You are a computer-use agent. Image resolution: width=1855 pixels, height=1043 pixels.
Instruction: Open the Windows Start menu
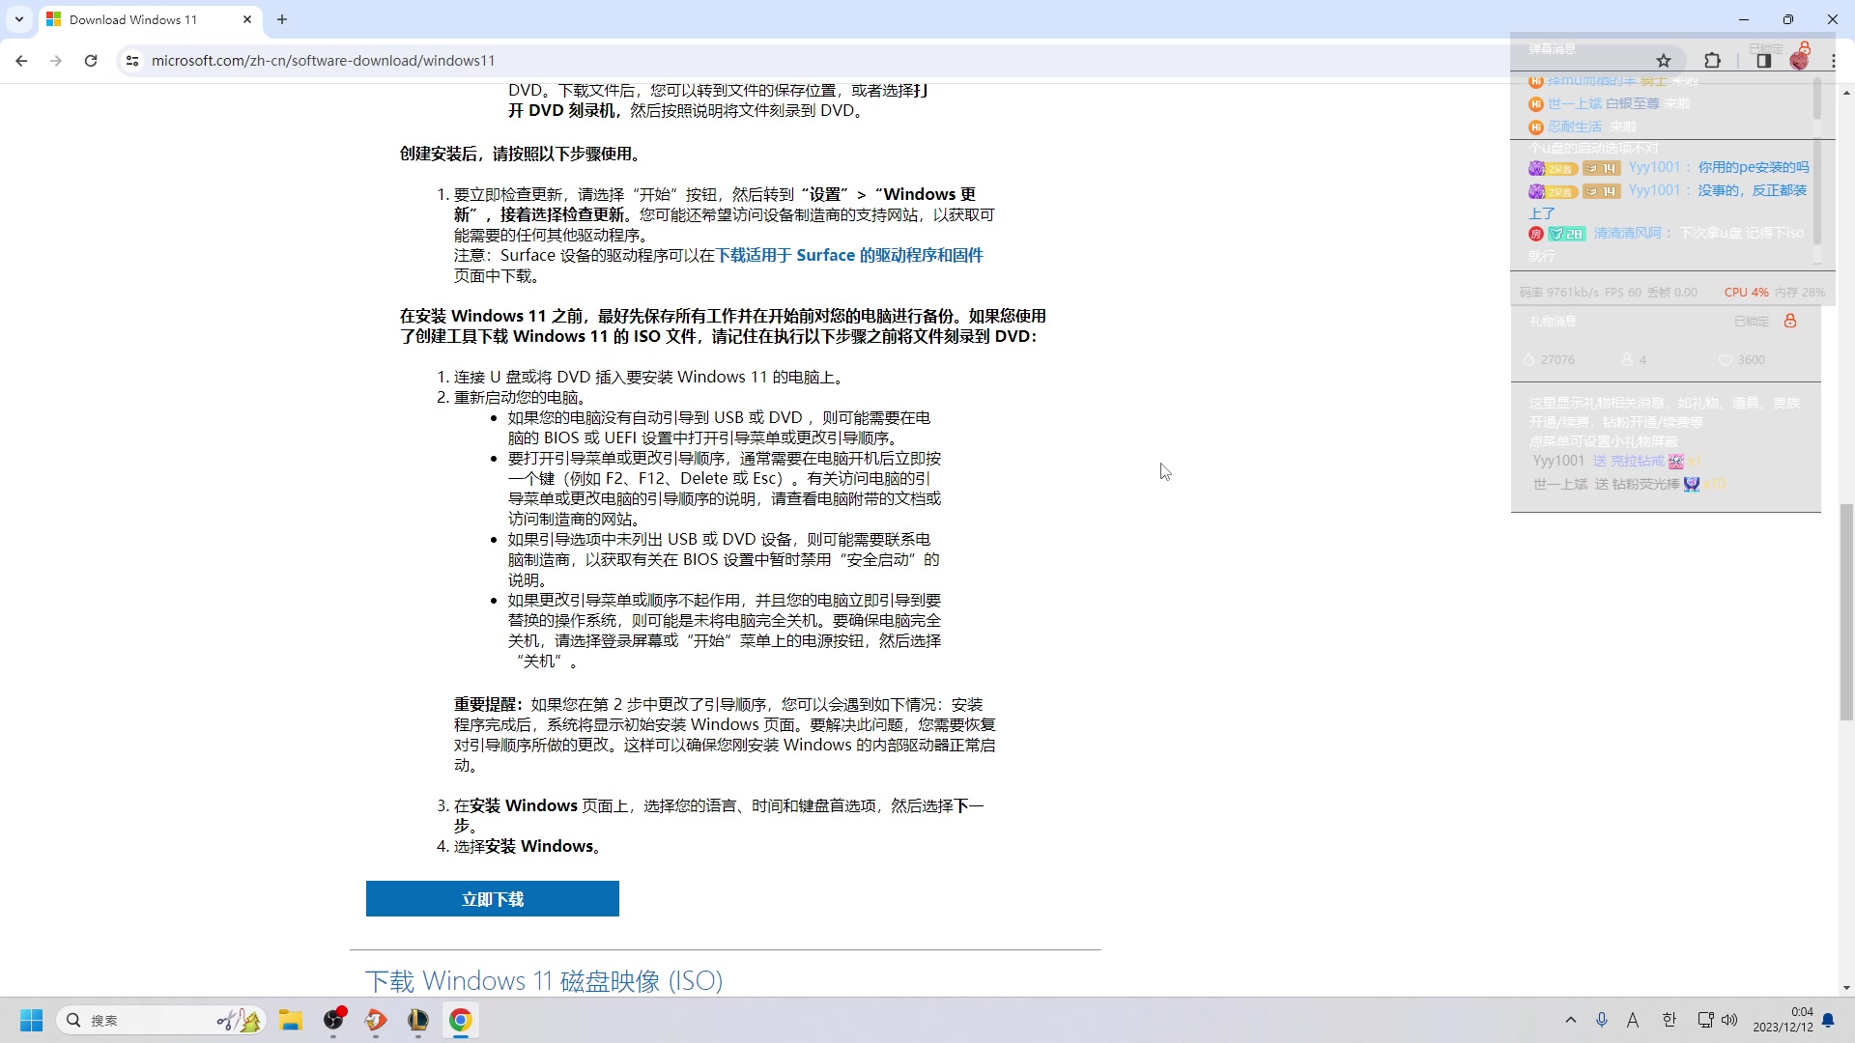[x=32, y=1020]
